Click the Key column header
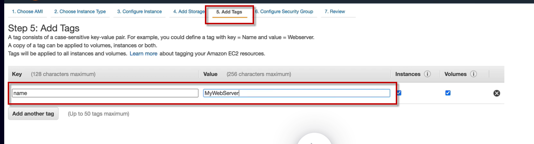The height and width of the screenshot is (144, 534). 17,74
